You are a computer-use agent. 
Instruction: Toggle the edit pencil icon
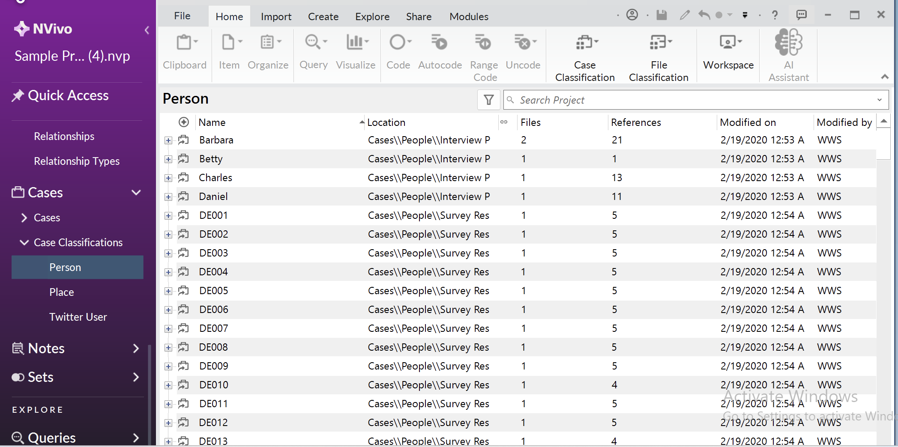tap(685, 15)
